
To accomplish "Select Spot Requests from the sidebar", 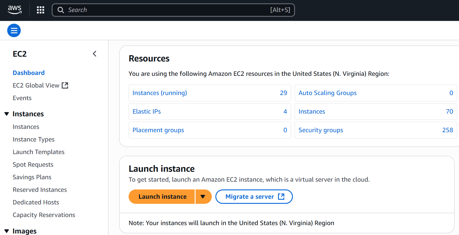I will tap(33, 164).
